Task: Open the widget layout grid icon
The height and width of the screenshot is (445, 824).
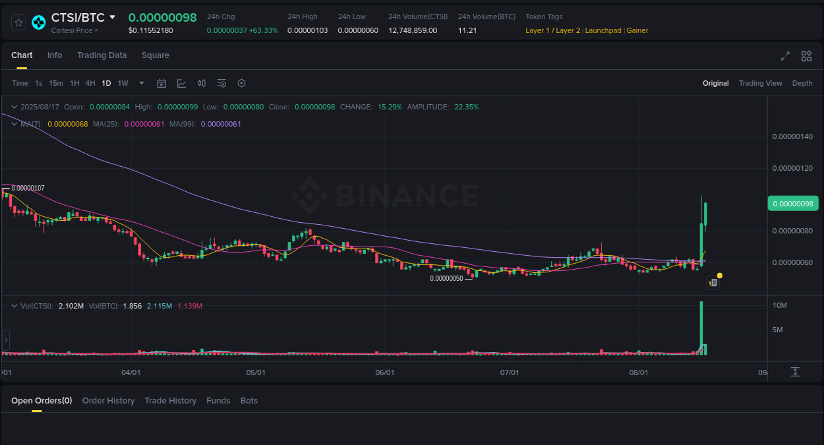Action: [806, 56]
